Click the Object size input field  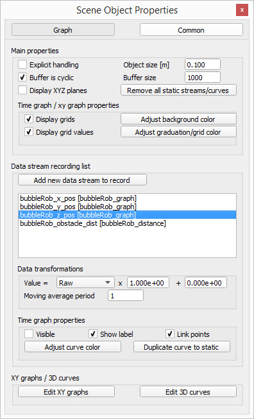click(x=203, y=65)
